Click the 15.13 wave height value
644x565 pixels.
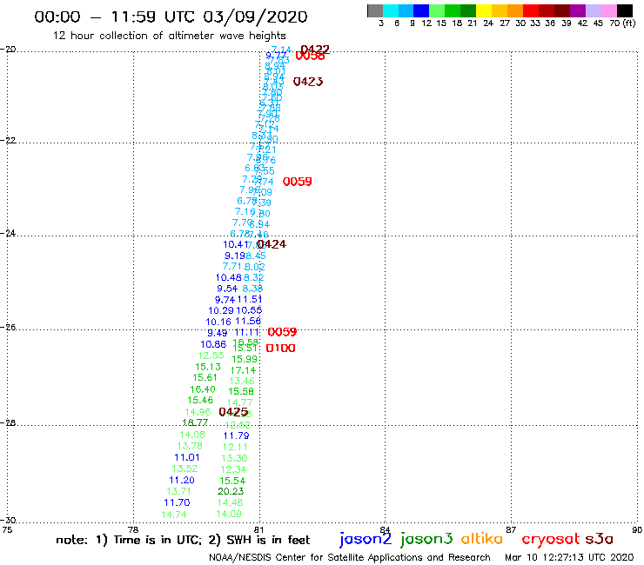[208, 367]
